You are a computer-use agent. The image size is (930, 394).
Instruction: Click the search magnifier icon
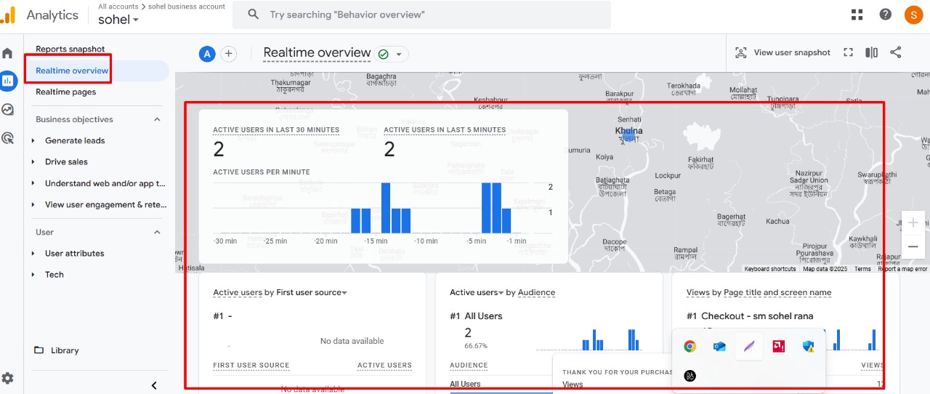pyautogui.click(x=254, y=15)
